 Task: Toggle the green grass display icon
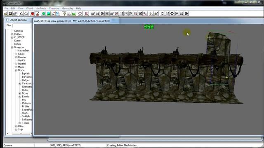coord(74,14)
